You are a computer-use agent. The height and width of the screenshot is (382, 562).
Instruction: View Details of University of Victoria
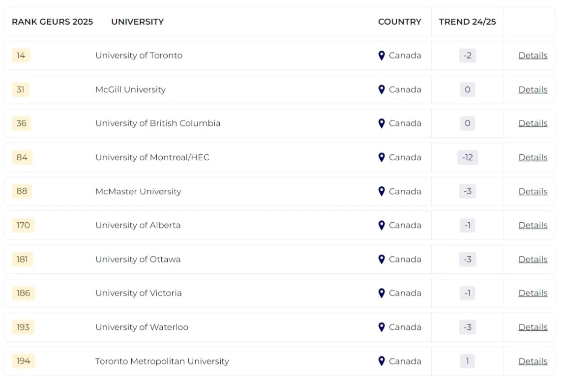tap(532, 293)
